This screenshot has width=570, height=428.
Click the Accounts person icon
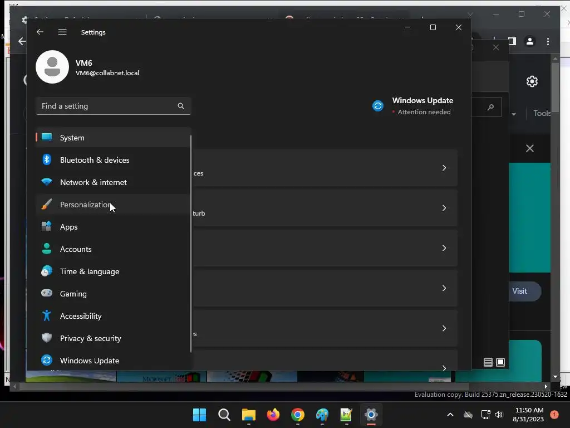(47, 249)
